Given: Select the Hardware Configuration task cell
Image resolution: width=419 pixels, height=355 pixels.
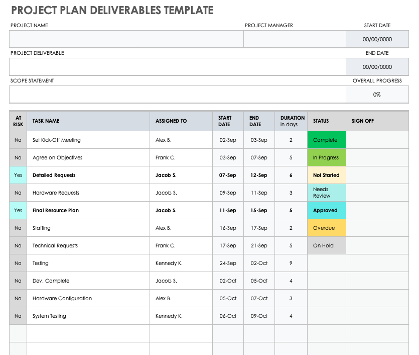Looking at the screenshot, I should [88, 298].
